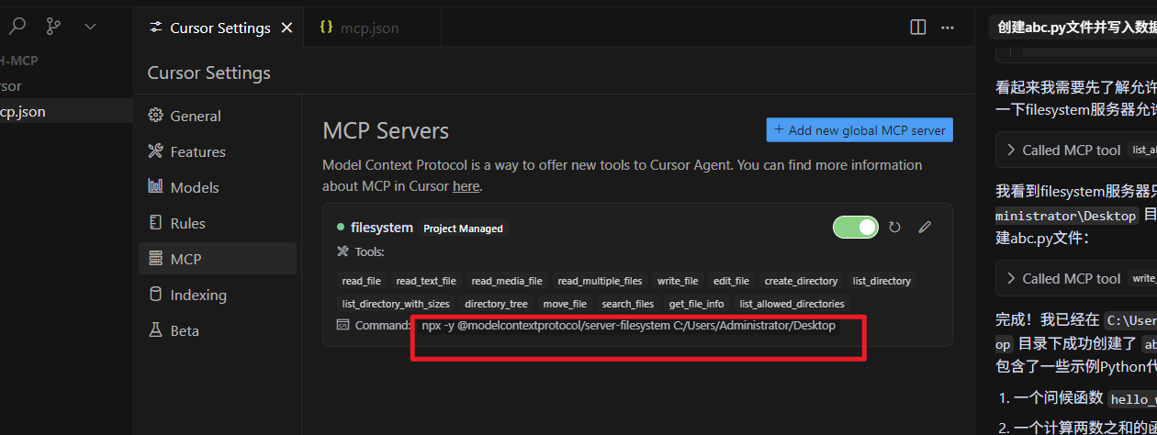Click the Beta flask icon
The image size is (1157, 435).
click(x=155, y=330)
